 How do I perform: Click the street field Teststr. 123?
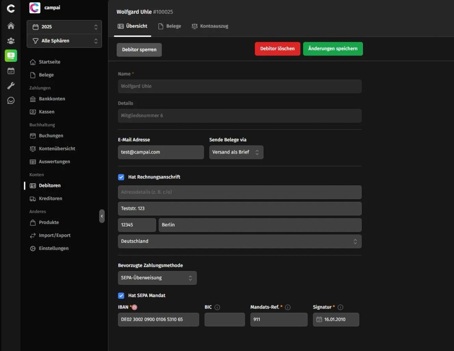coord(240,209)
